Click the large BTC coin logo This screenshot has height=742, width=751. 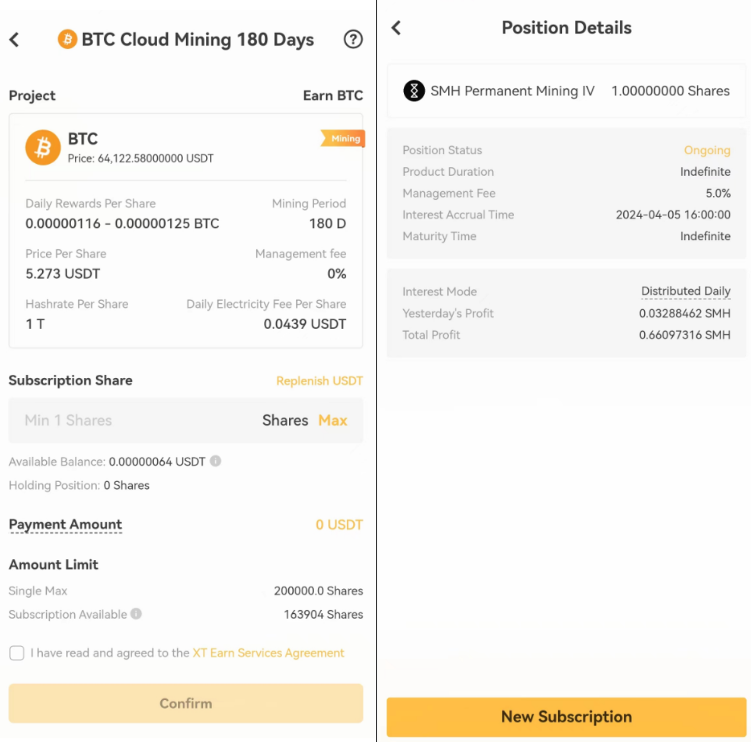coord(43,147)
